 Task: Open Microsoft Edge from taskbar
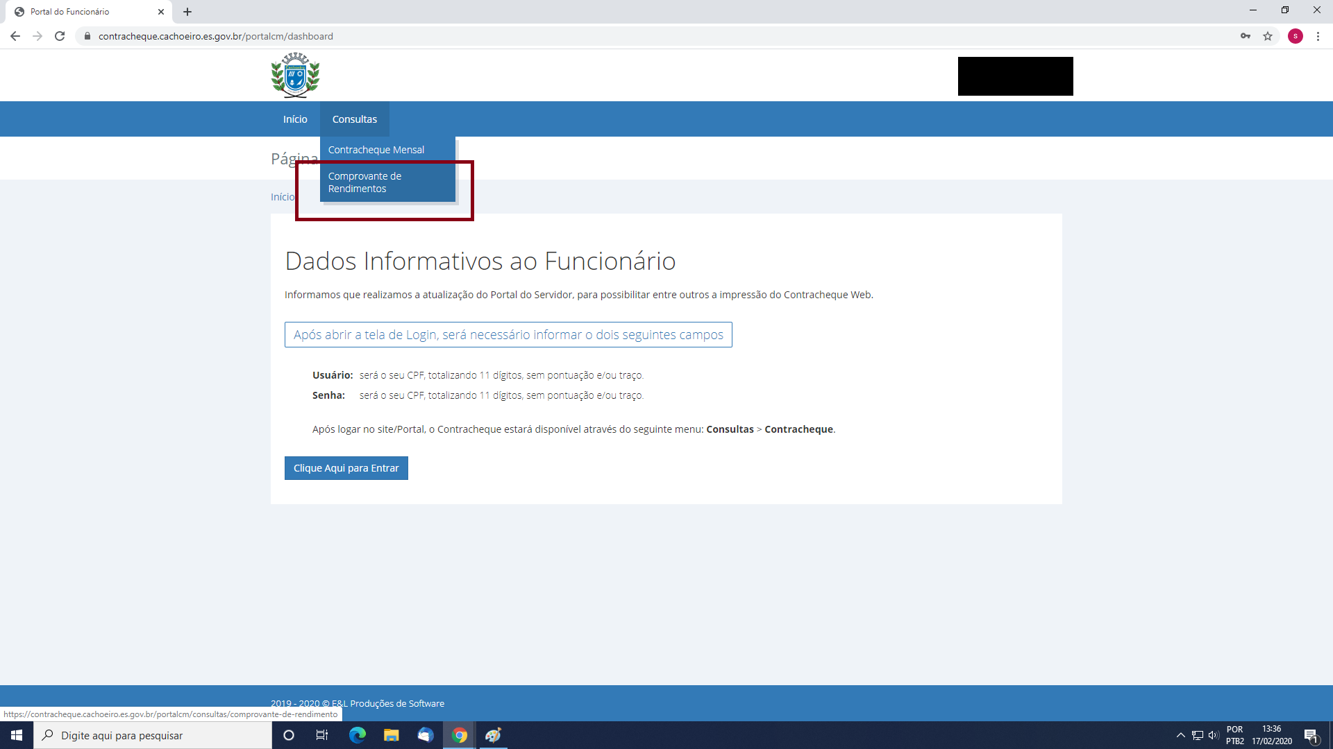[x=358, y=735]
